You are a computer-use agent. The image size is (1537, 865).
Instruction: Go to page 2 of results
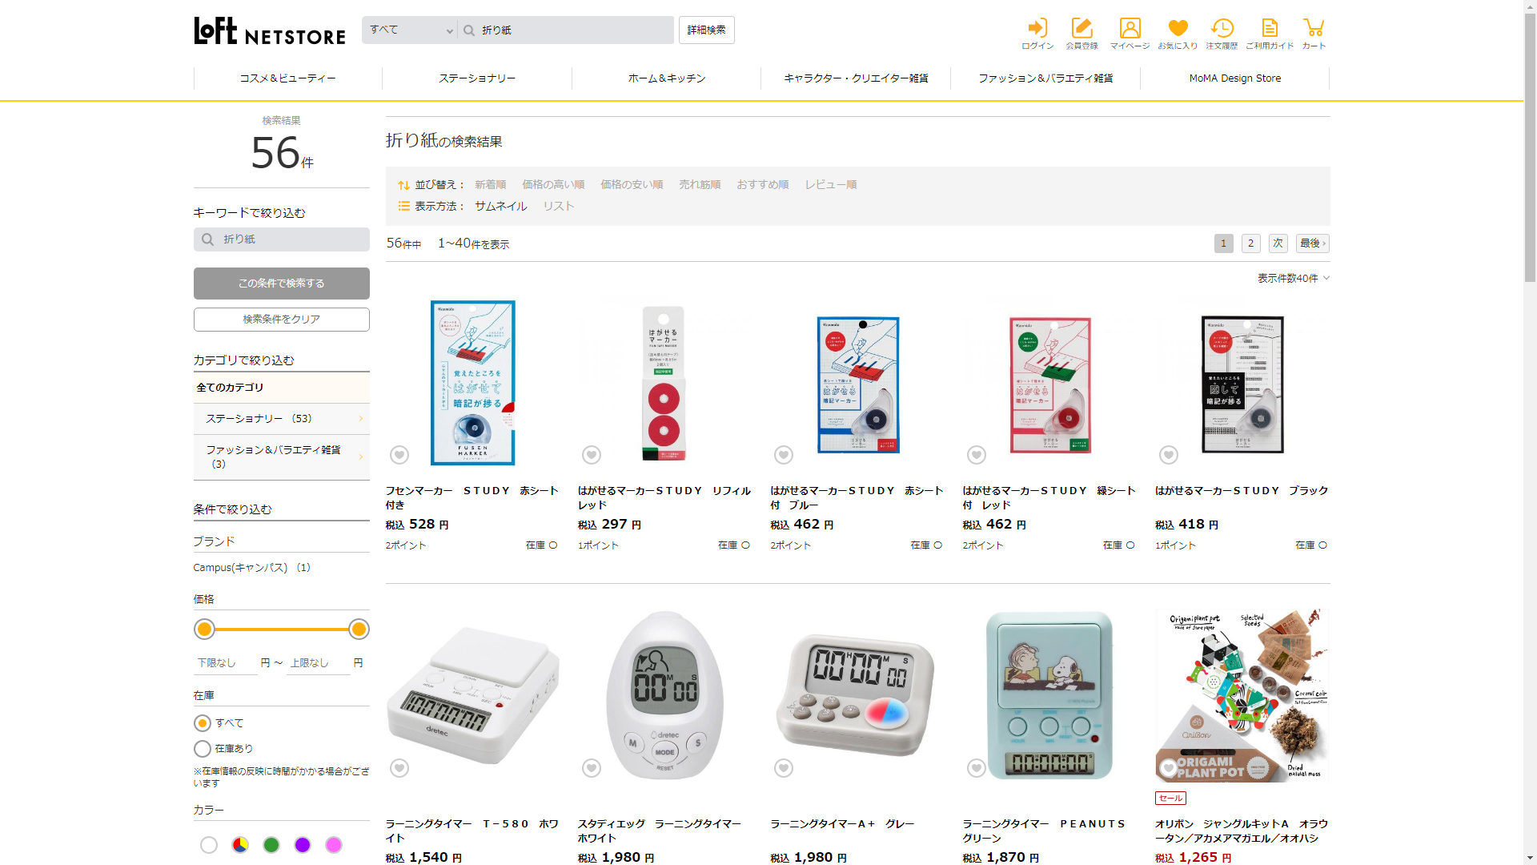1251,243
